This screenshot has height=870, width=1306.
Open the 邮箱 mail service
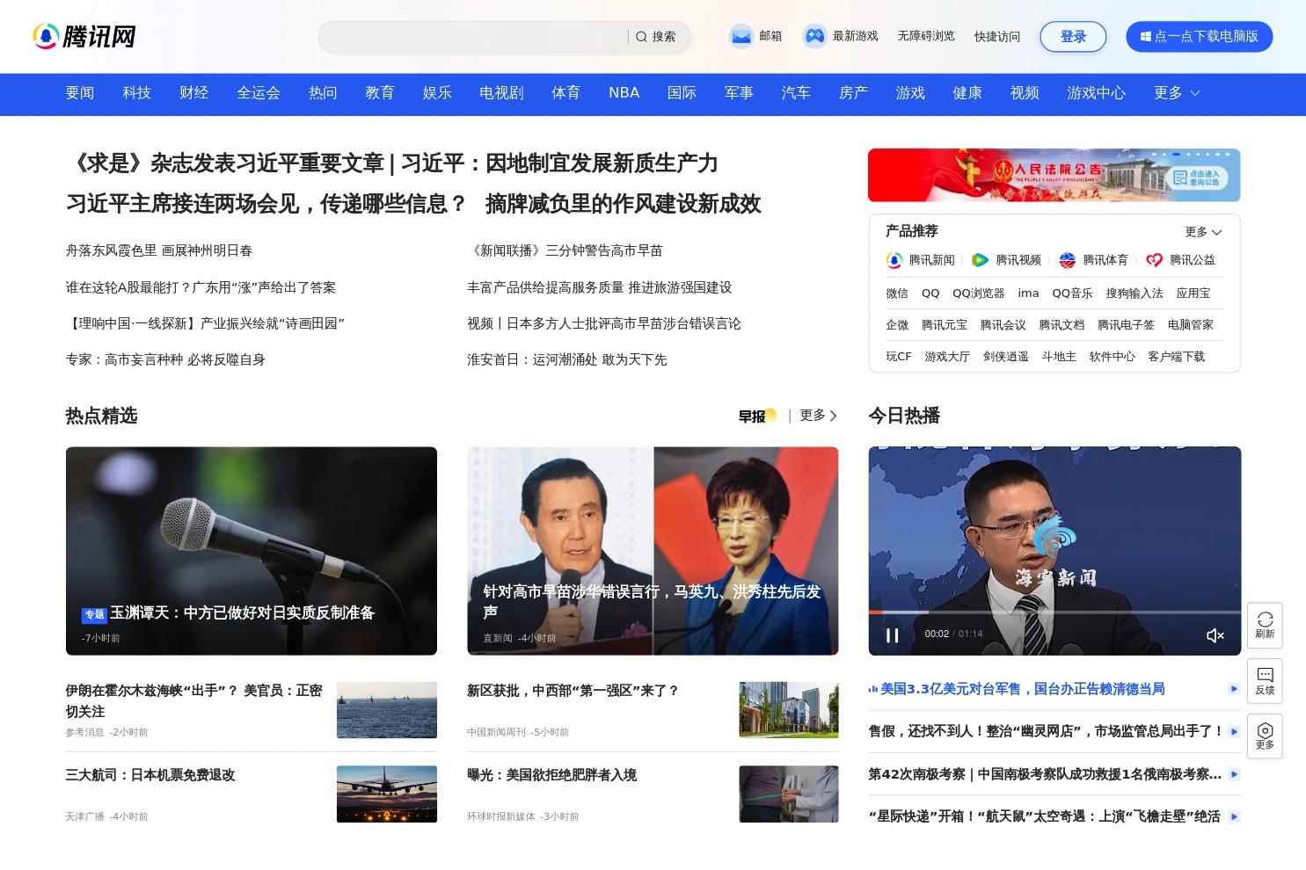[x=756, y=36]
